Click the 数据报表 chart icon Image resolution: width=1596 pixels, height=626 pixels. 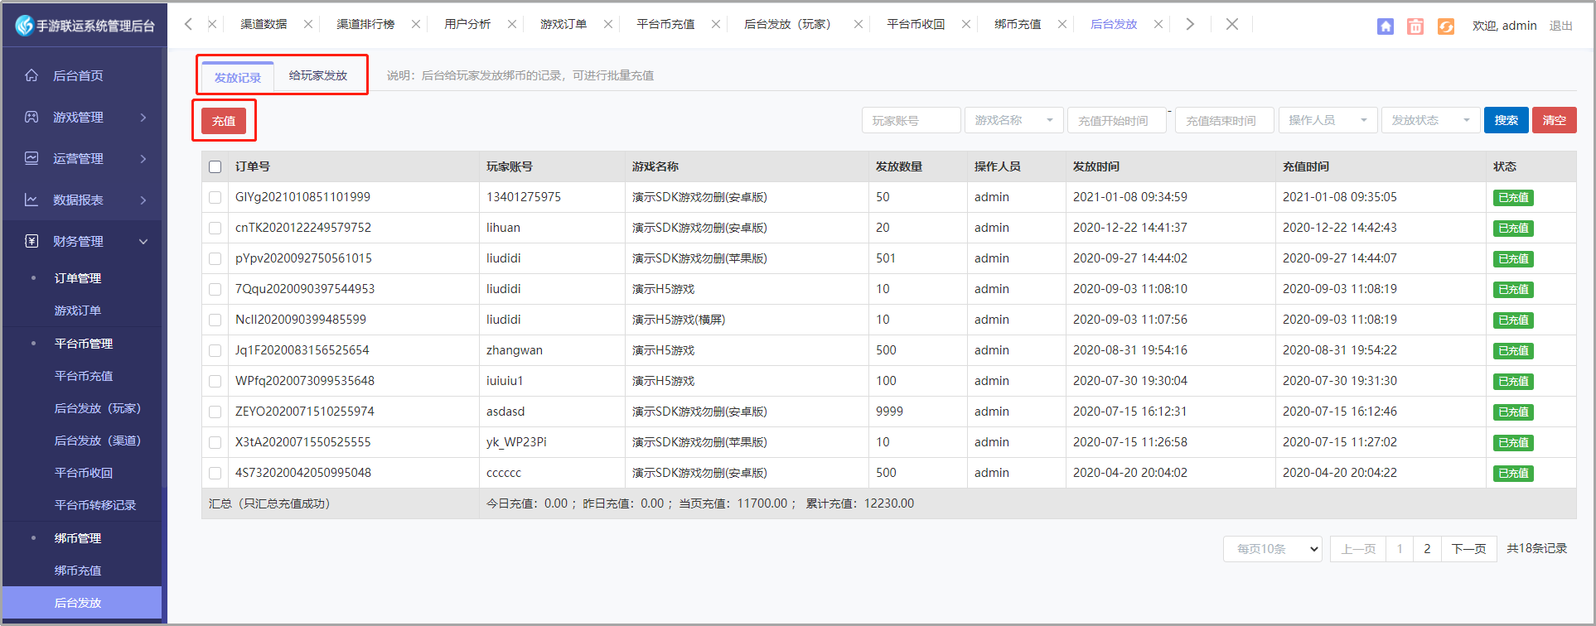coord(31,200)
